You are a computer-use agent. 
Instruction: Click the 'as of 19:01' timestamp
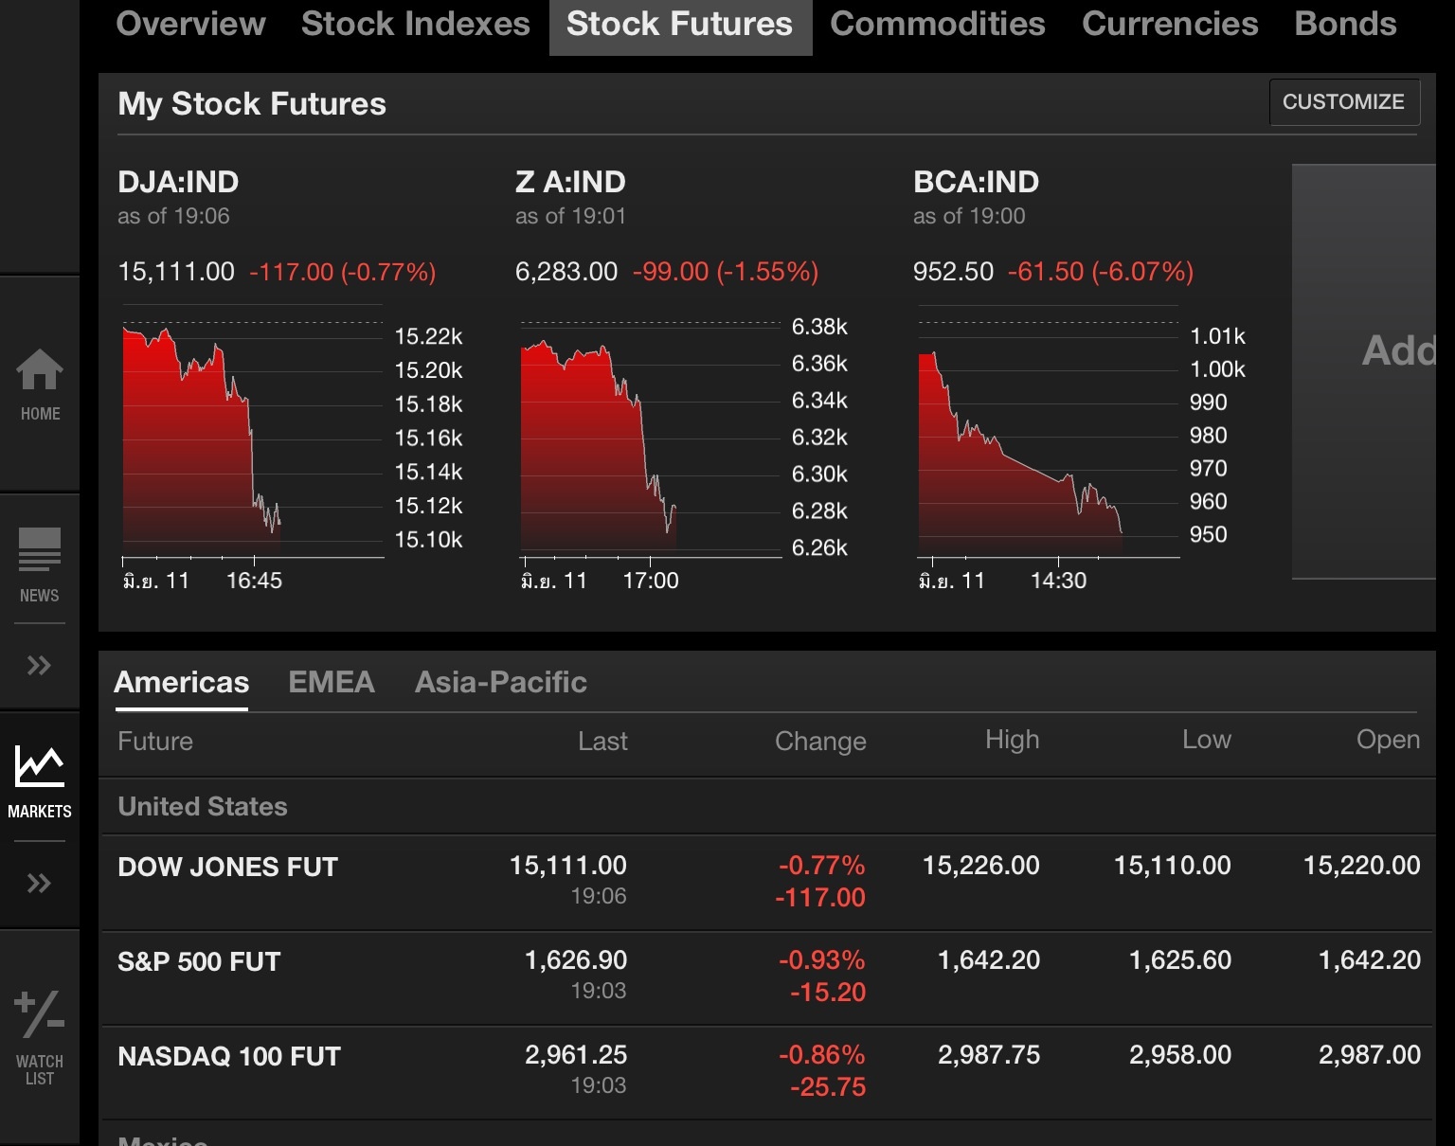pos(570,216)
